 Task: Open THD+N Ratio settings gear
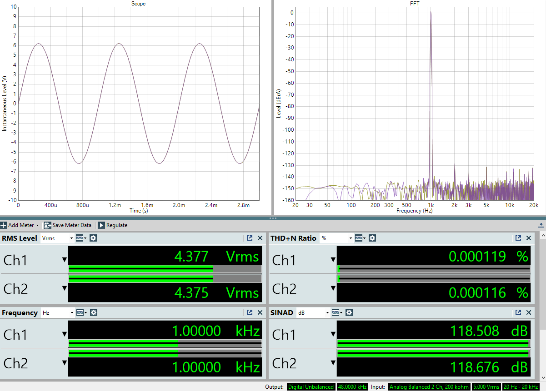[372, 238]
